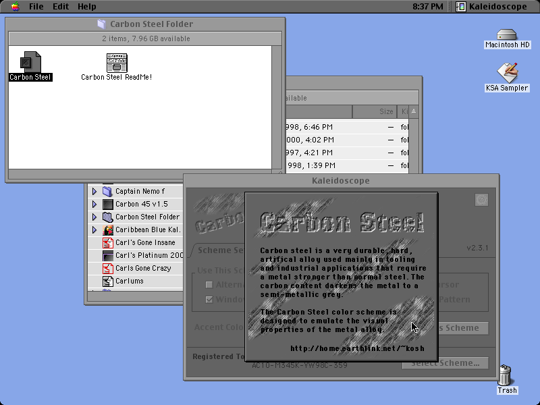Viewport: 540px width, 405px height.
Task: Dismiss the Carbon Steel splash description panel
Action: [x=342, y=277]
